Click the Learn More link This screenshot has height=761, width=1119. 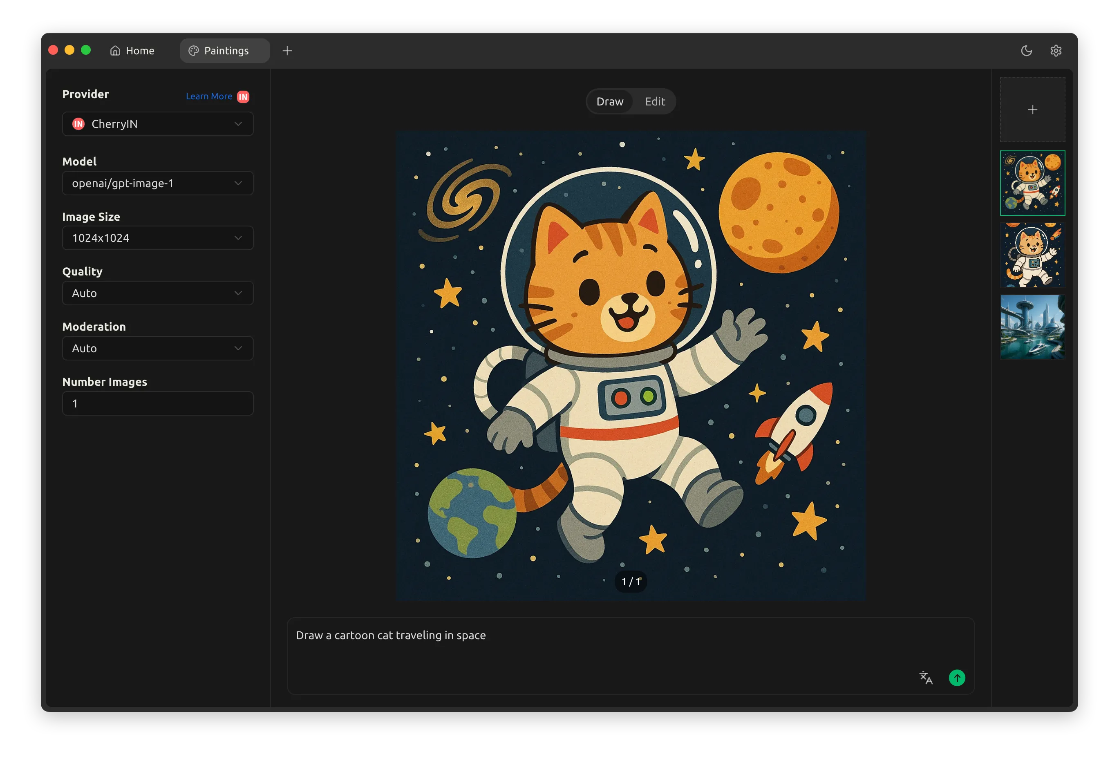208,96
